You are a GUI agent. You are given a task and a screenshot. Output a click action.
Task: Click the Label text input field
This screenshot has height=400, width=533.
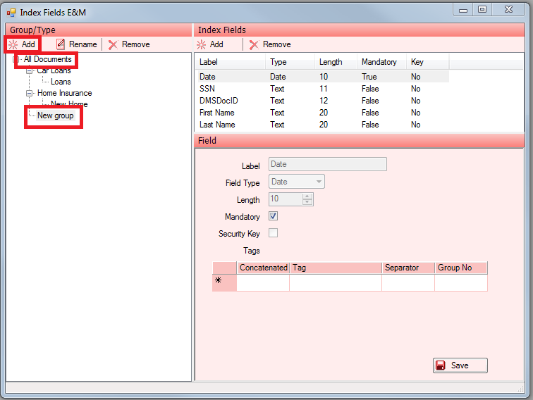click(x=327, y=164)
